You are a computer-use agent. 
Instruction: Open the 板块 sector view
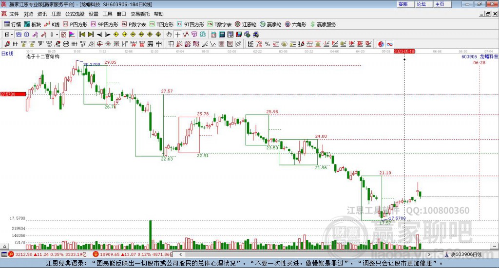pos(33,24)
